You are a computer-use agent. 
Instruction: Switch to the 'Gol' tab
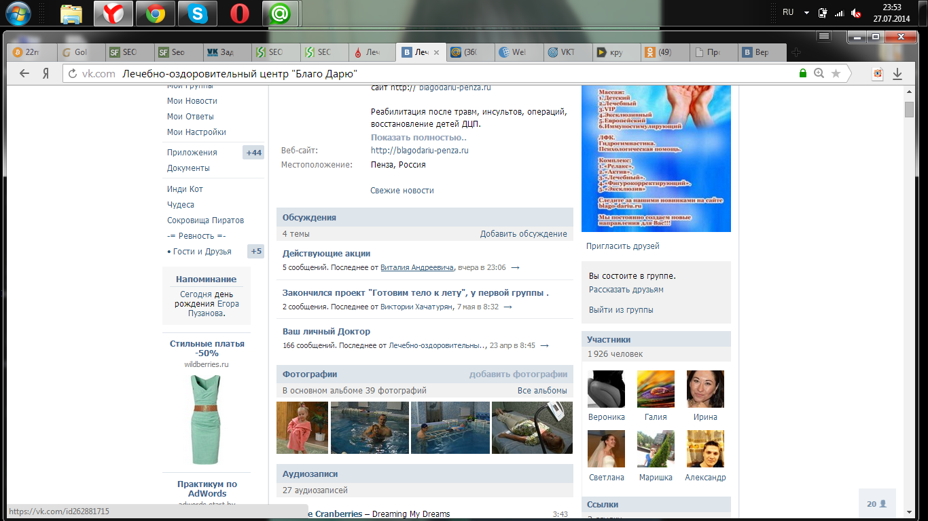pyautogui.click(x=80, y=52)
